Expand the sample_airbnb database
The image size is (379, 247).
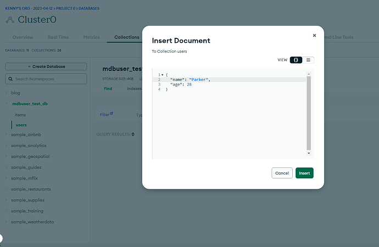7,134
